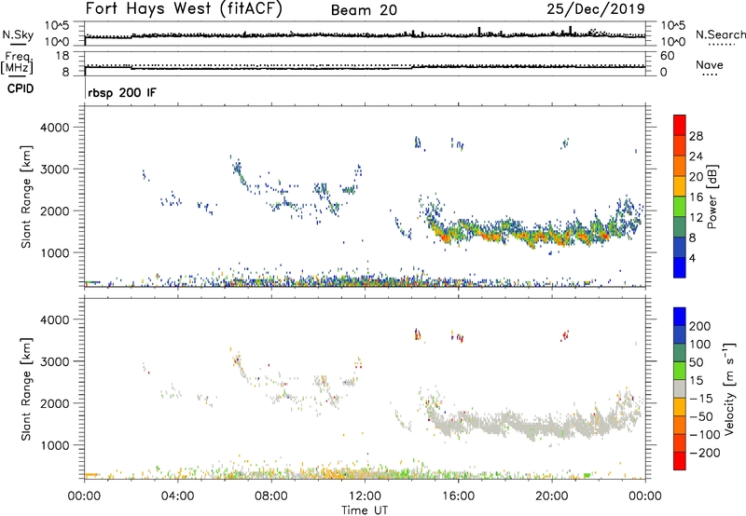The width and height of the screenshot is (746, 516).
Task: Click the "4000" tick of the power panel
Action: (54, 128)
